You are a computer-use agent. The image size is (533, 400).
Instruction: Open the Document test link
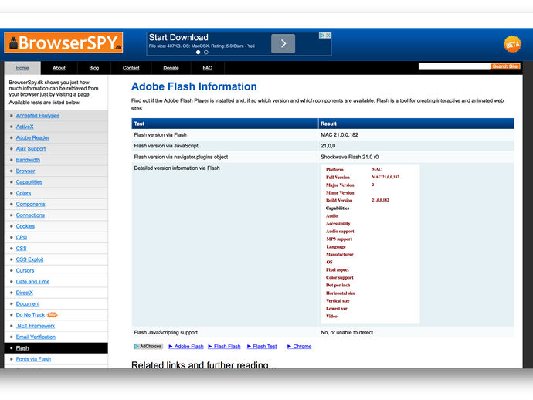[28, 303]
